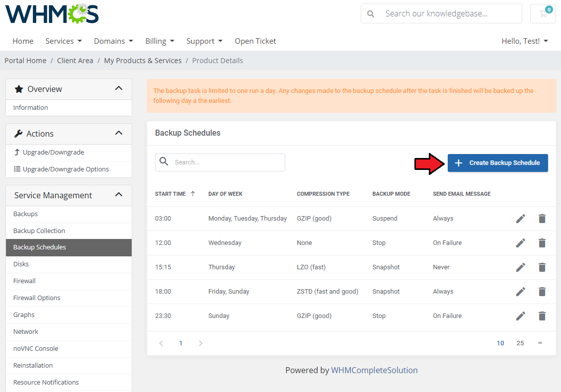Viewport: 561px width, 392px height.
Task: Click the WHMCS logo
Action: point(52,13)
